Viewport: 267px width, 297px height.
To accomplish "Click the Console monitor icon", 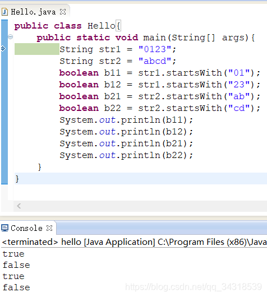I will pyautogui.click(x=4, y=228).
